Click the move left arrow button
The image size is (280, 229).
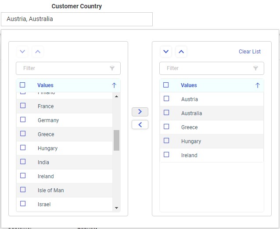pos(140,125)
